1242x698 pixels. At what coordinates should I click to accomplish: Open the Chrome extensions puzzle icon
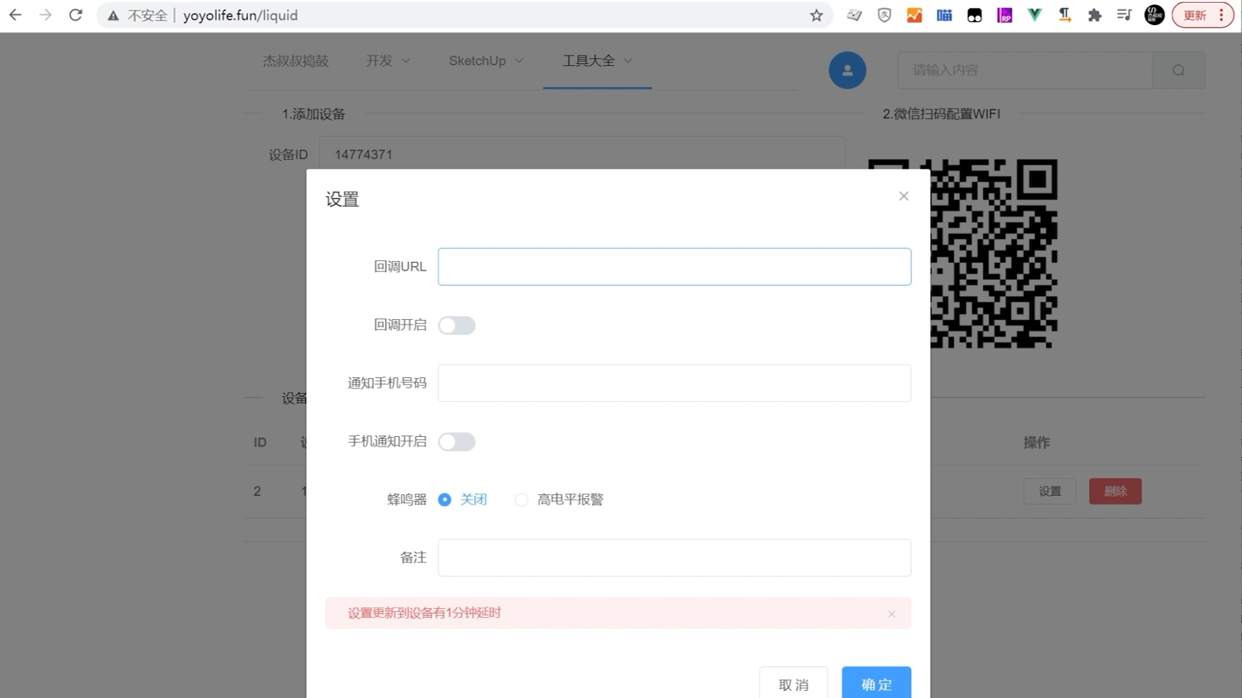click(1095, 16)
